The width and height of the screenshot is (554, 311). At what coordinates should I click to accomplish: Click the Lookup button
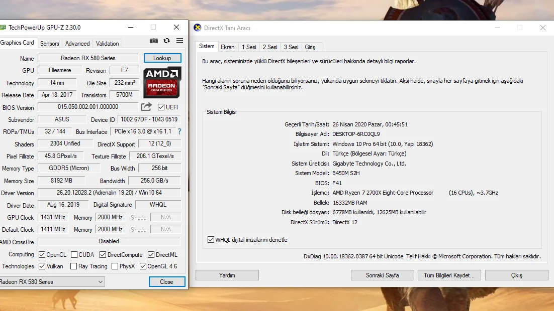click(x=162, y=58)
